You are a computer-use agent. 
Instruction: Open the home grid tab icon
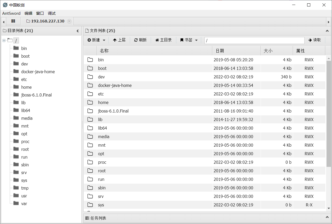click(x=13, y=21)
